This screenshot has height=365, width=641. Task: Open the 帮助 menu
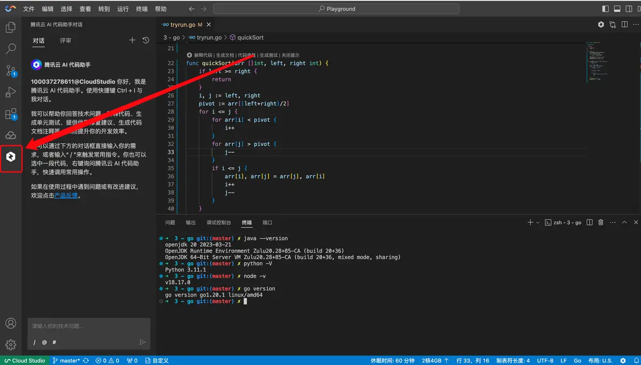(160, 9)
